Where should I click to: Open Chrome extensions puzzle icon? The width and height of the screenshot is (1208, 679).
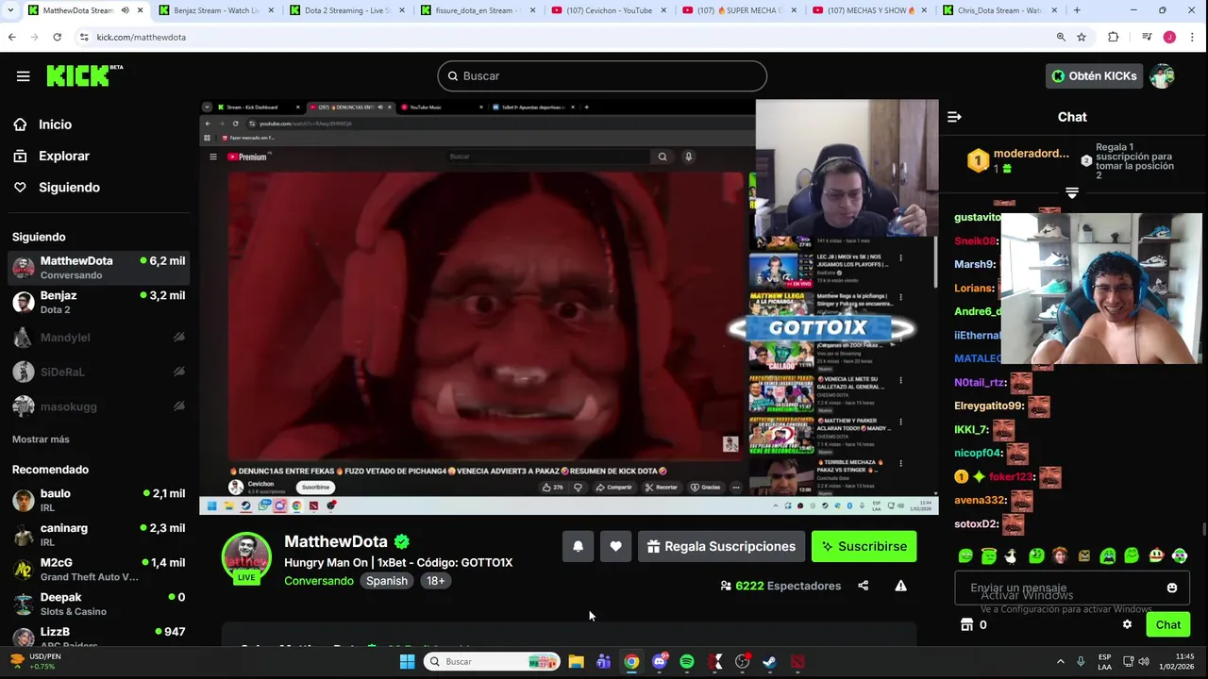pyautogui.click(x=1114, y=37)
